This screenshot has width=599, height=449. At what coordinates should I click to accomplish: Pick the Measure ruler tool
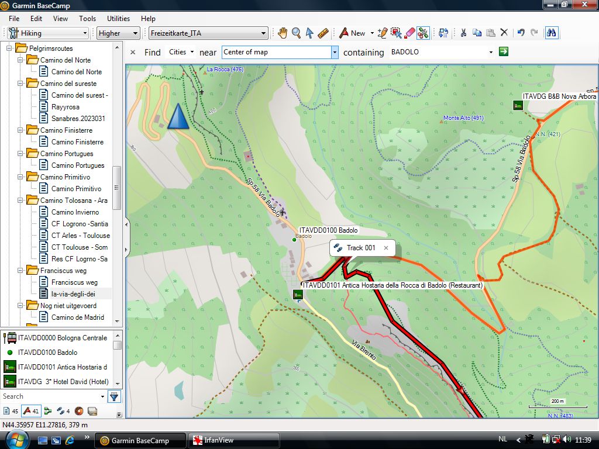point(323,33)
